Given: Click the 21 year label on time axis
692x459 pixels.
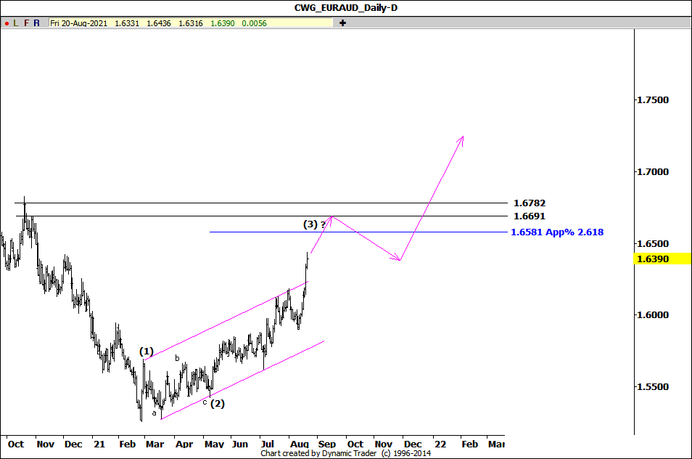Looking at the screenshot, I should (x=99, y=444).
